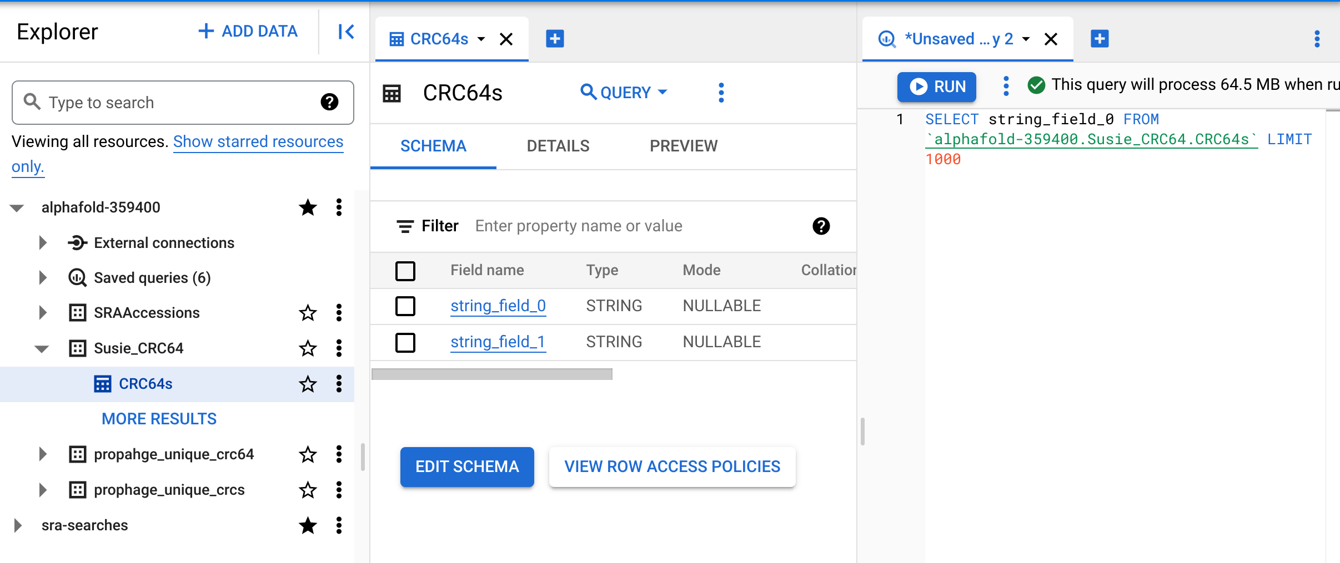Click the query validation checkmark icon
The image size is (1340, 563).
pos(1036,85)
